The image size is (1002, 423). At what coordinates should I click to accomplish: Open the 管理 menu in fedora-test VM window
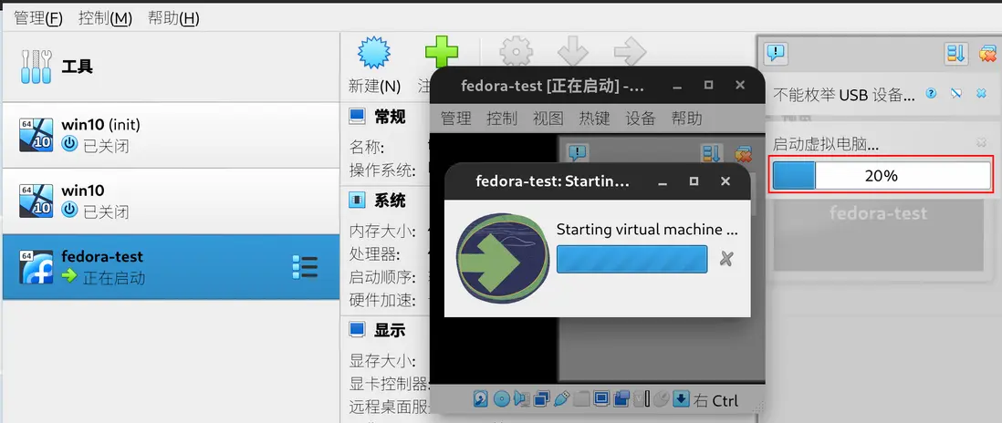coord(455,118)
